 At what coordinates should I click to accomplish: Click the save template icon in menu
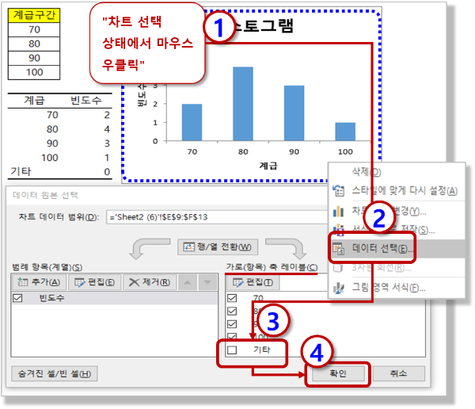[338, 230]
